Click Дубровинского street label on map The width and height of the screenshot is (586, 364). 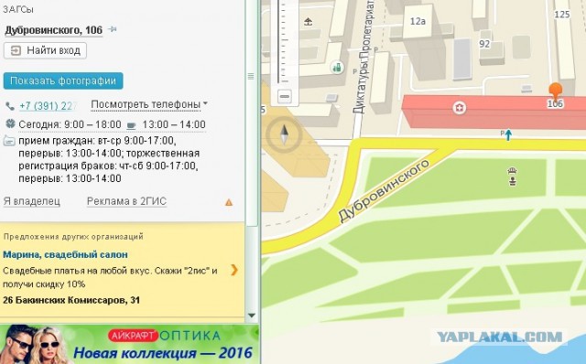click(384, 191)
